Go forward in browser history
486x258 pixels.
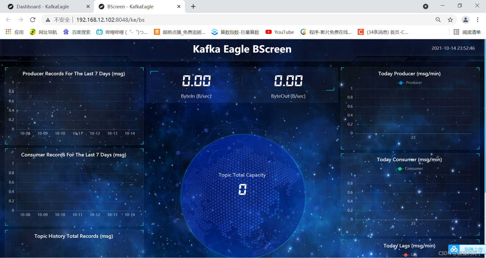pyautogui.click(x=21, y=20)
